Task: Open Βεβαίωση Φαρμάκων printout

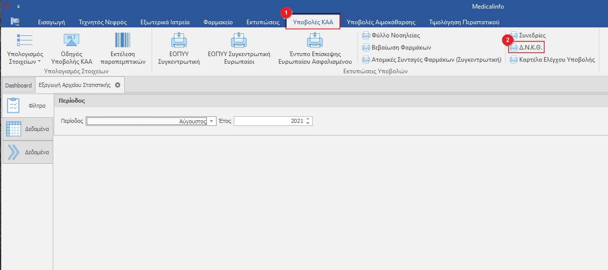Action: coord(396,48)
